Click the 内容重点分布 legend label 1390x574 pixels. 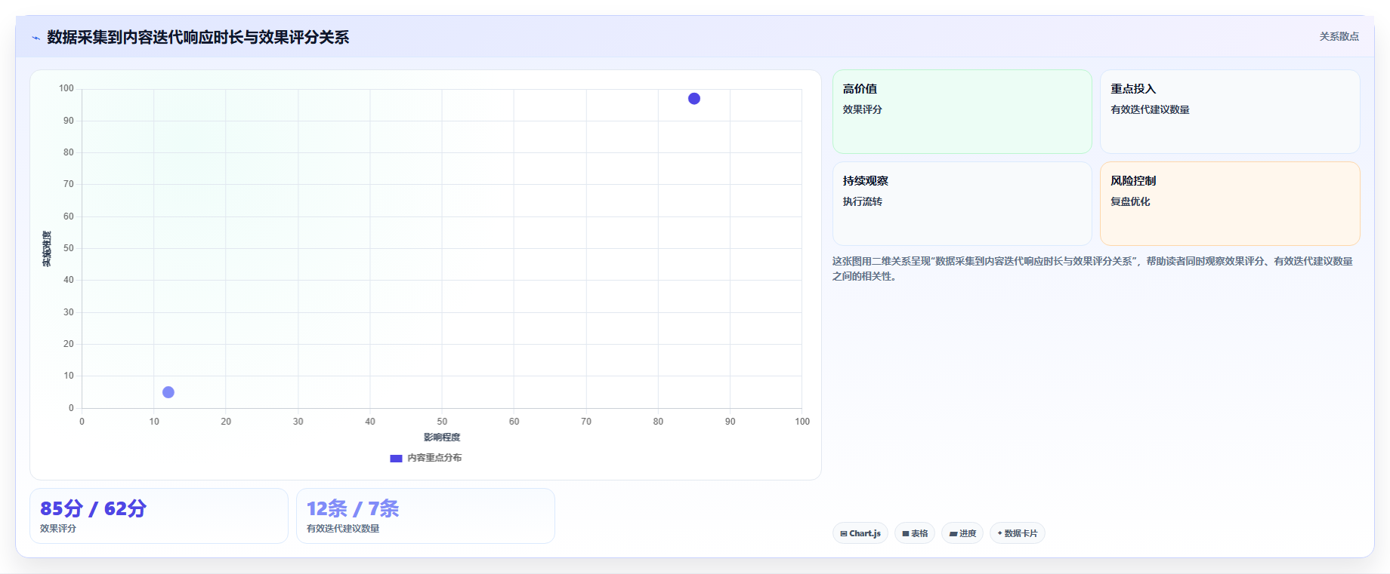(x=434, y=458)
